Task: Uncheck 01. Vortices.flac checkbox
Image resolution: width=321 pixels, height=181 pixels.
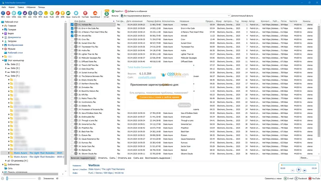Action: (x=72, y=25)
